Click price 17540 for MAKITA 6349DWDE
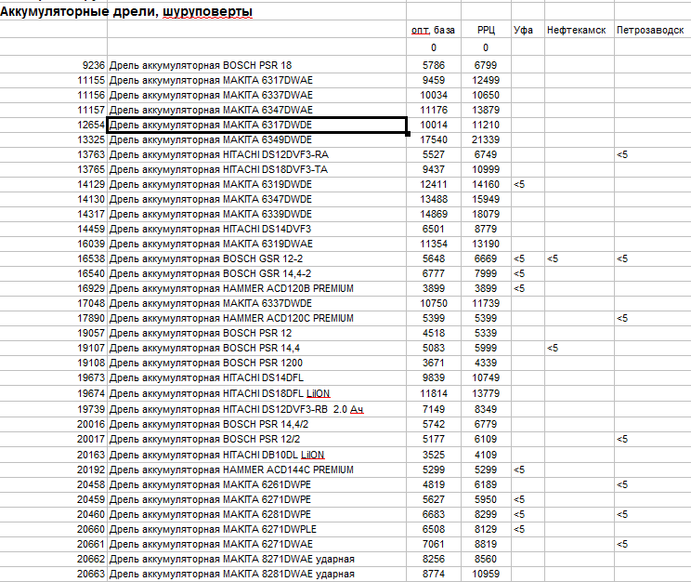The width and height of the screenshot is (691, 582). tap(434, 139)
